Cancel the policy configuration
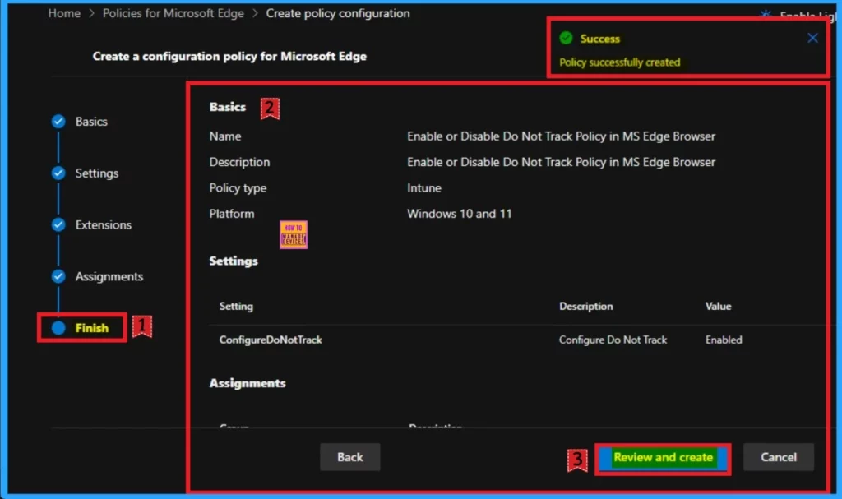Viewport: 842px width, 499px height. [x=779, y=457]
